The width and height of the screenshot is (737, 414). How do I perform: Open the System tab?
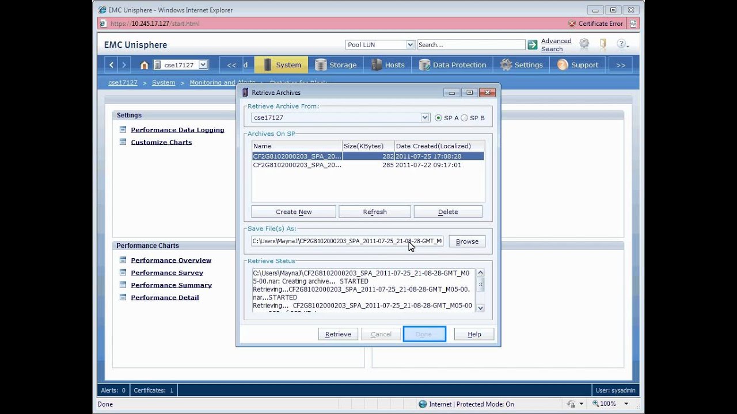281,65
